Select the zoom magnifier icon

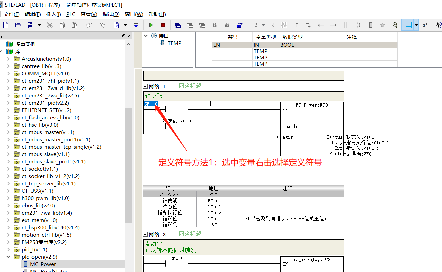tap(395, 25)
